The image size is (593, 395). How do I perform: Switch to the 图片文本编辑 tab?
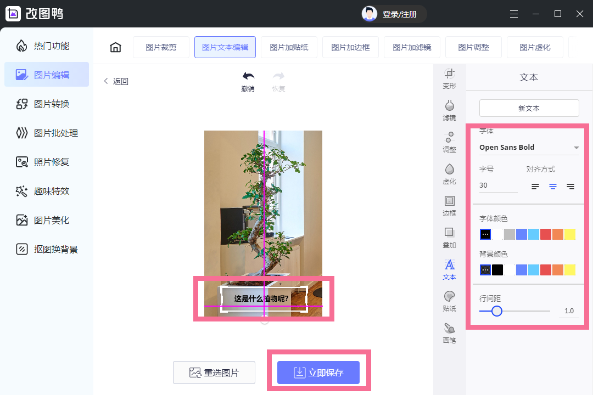(x=225, y=47)
